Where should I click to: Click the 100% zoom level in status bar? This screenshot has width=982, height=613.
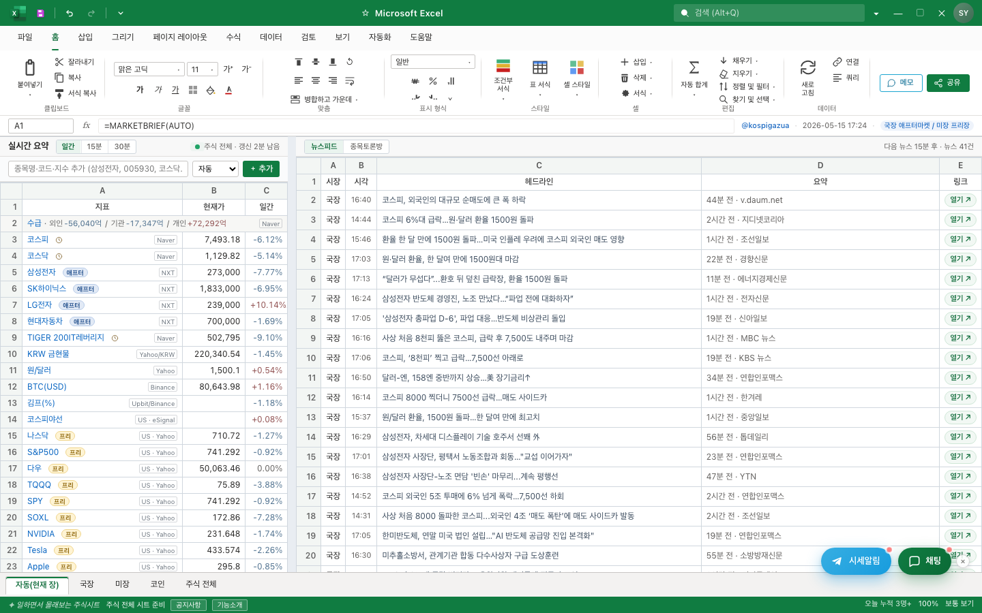pyautogui.click(x=928, y=604)
